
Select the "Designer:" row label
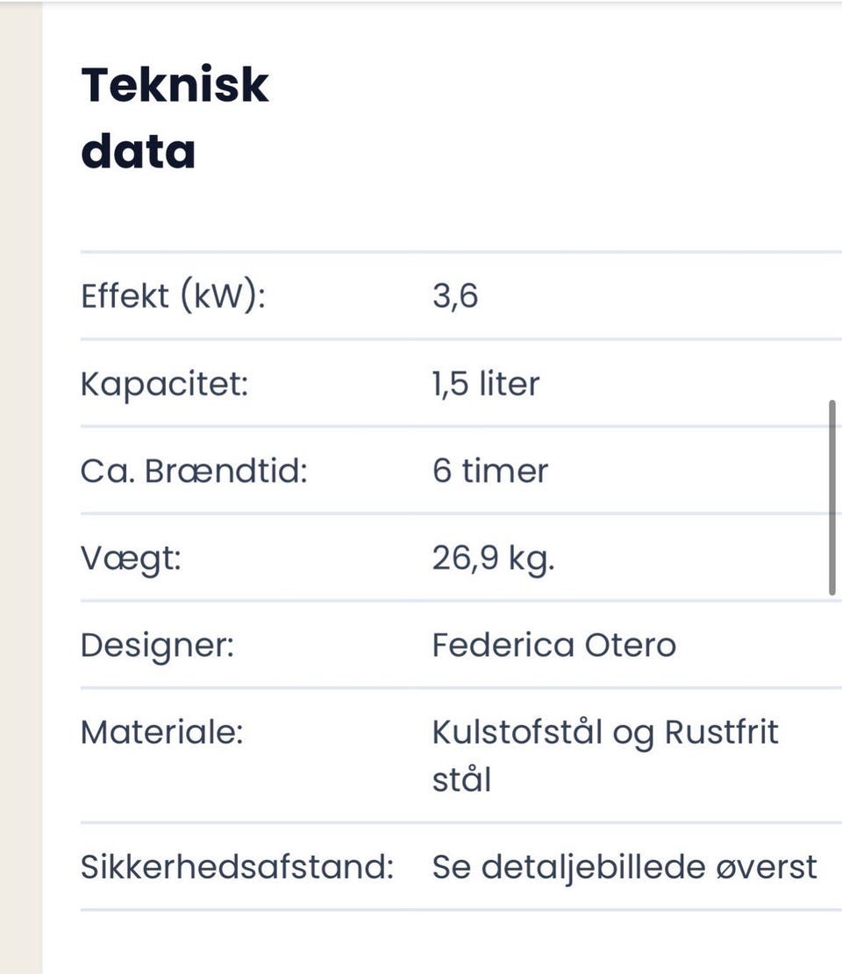tap(158, 645)
